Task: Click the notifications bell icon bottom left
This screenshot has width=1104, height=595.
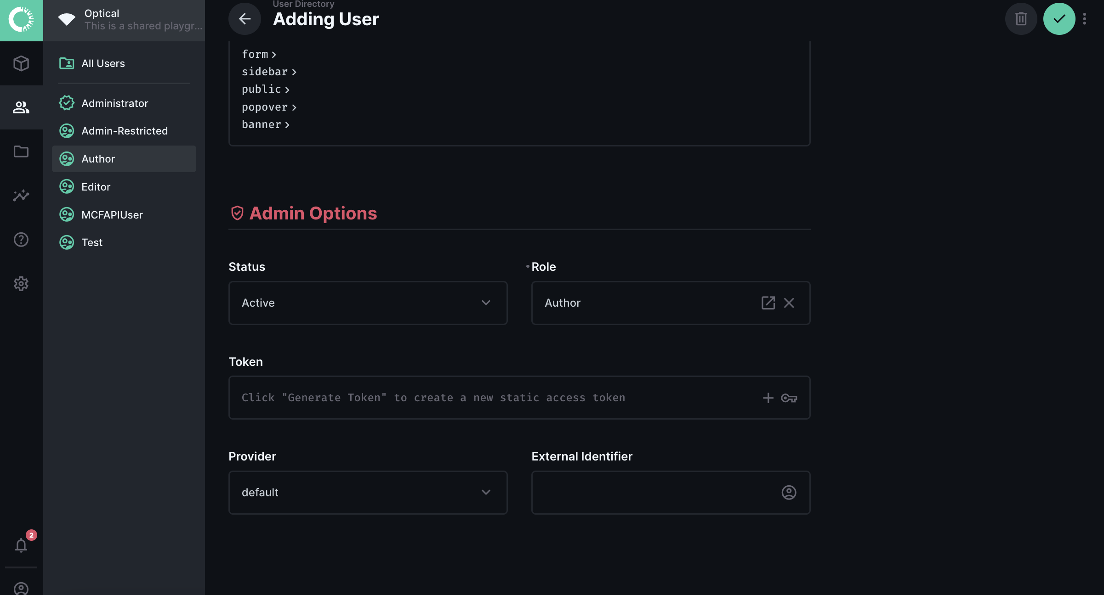Action: coord(21,545)
